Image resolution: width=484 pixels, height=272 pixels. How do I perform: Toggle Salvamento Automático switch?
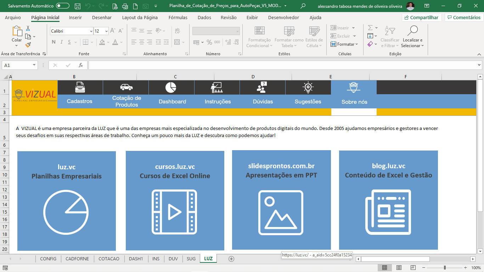pyautogui.click(x=63, y=6)
